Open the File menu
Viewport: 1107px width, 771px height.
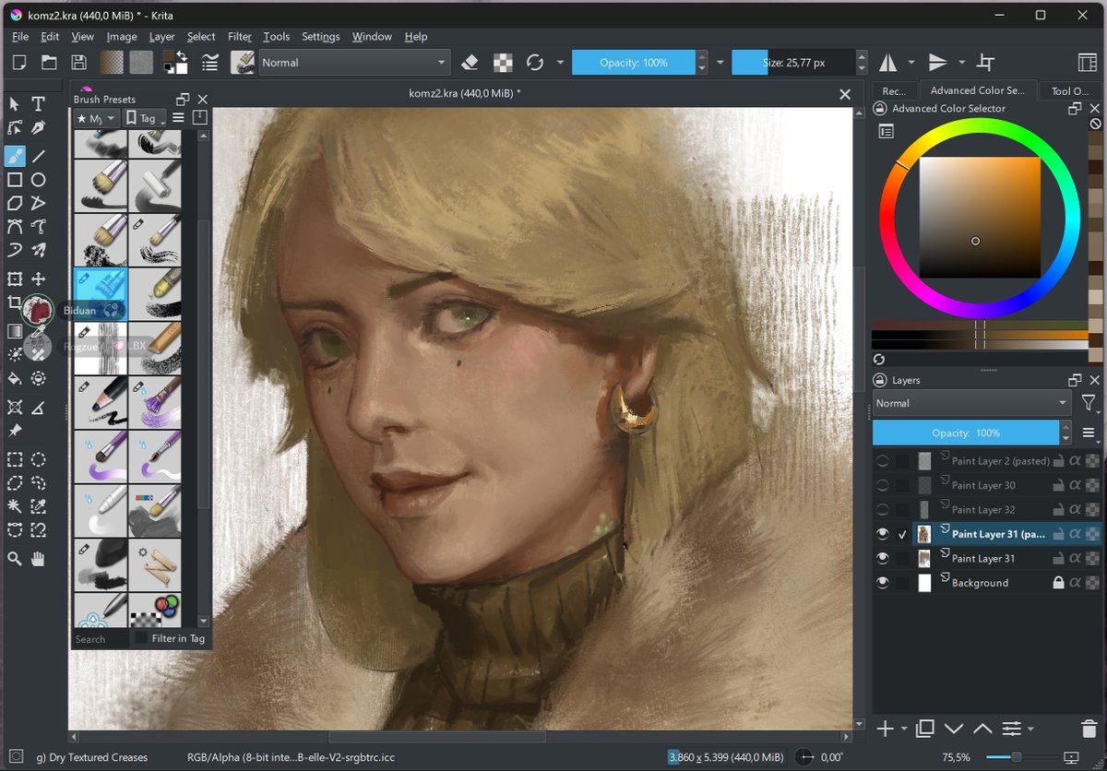point(21,37)
